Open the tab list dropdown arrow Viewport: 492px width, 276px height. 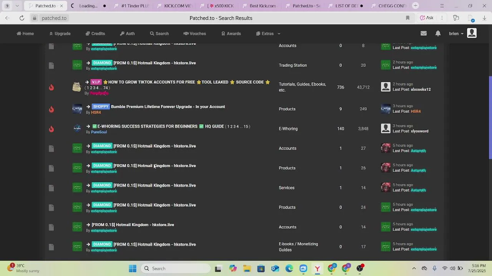(17, 6)
